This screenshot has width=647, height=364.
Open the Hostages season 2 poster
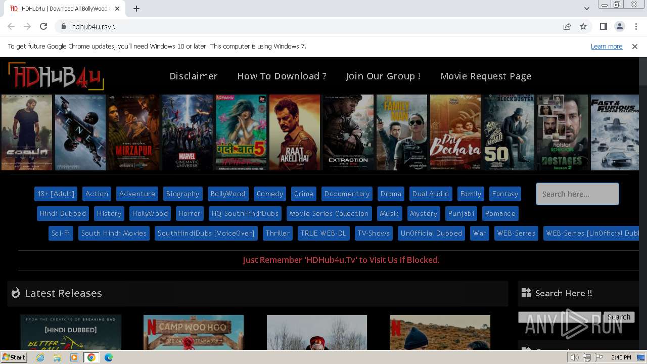pyautogui.click(x=563, y=132)
